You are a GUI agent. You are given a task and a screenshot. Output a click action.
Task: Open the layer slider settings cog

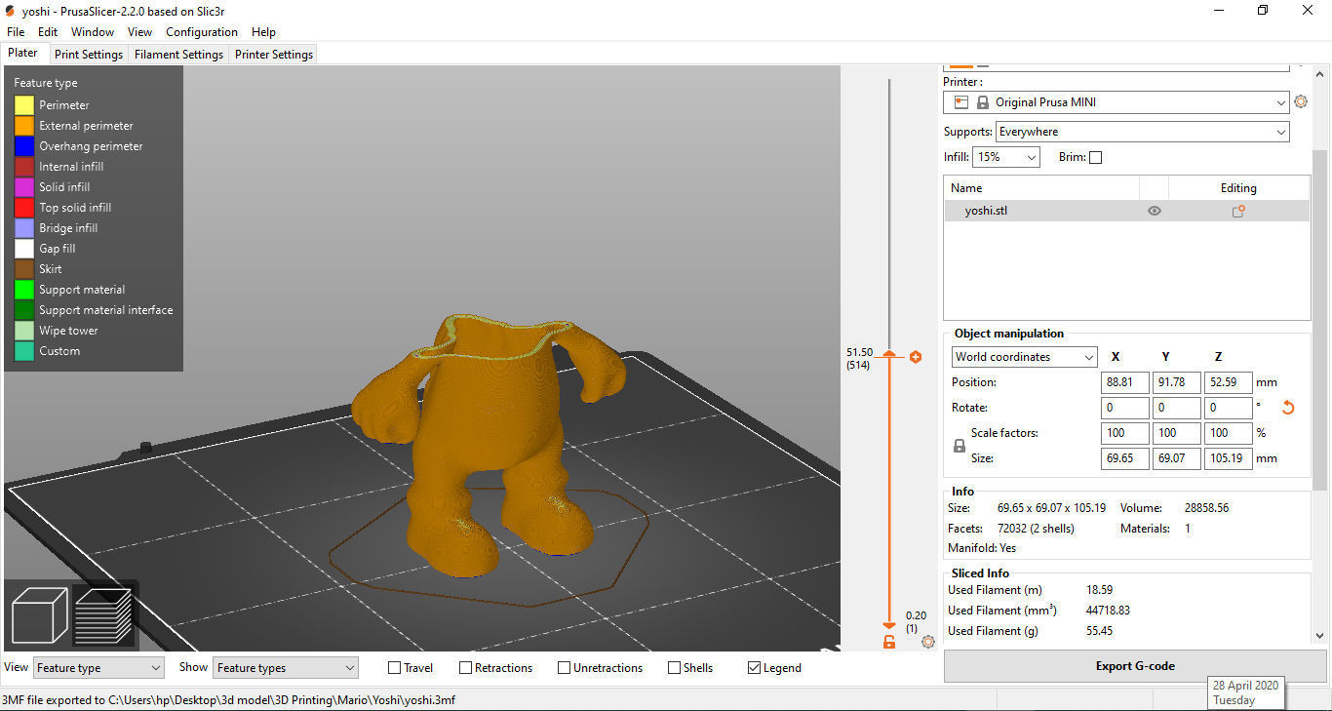tap(928, 642)
